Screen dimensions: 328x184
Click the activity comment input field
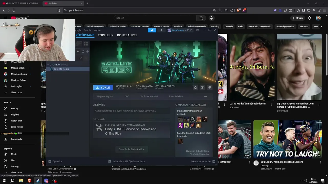click(131, 111)
